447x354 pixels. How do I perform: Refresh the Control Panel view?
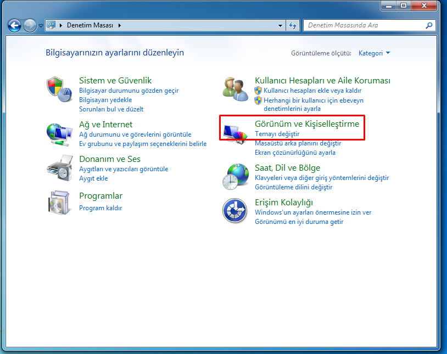tap(293, 25)
